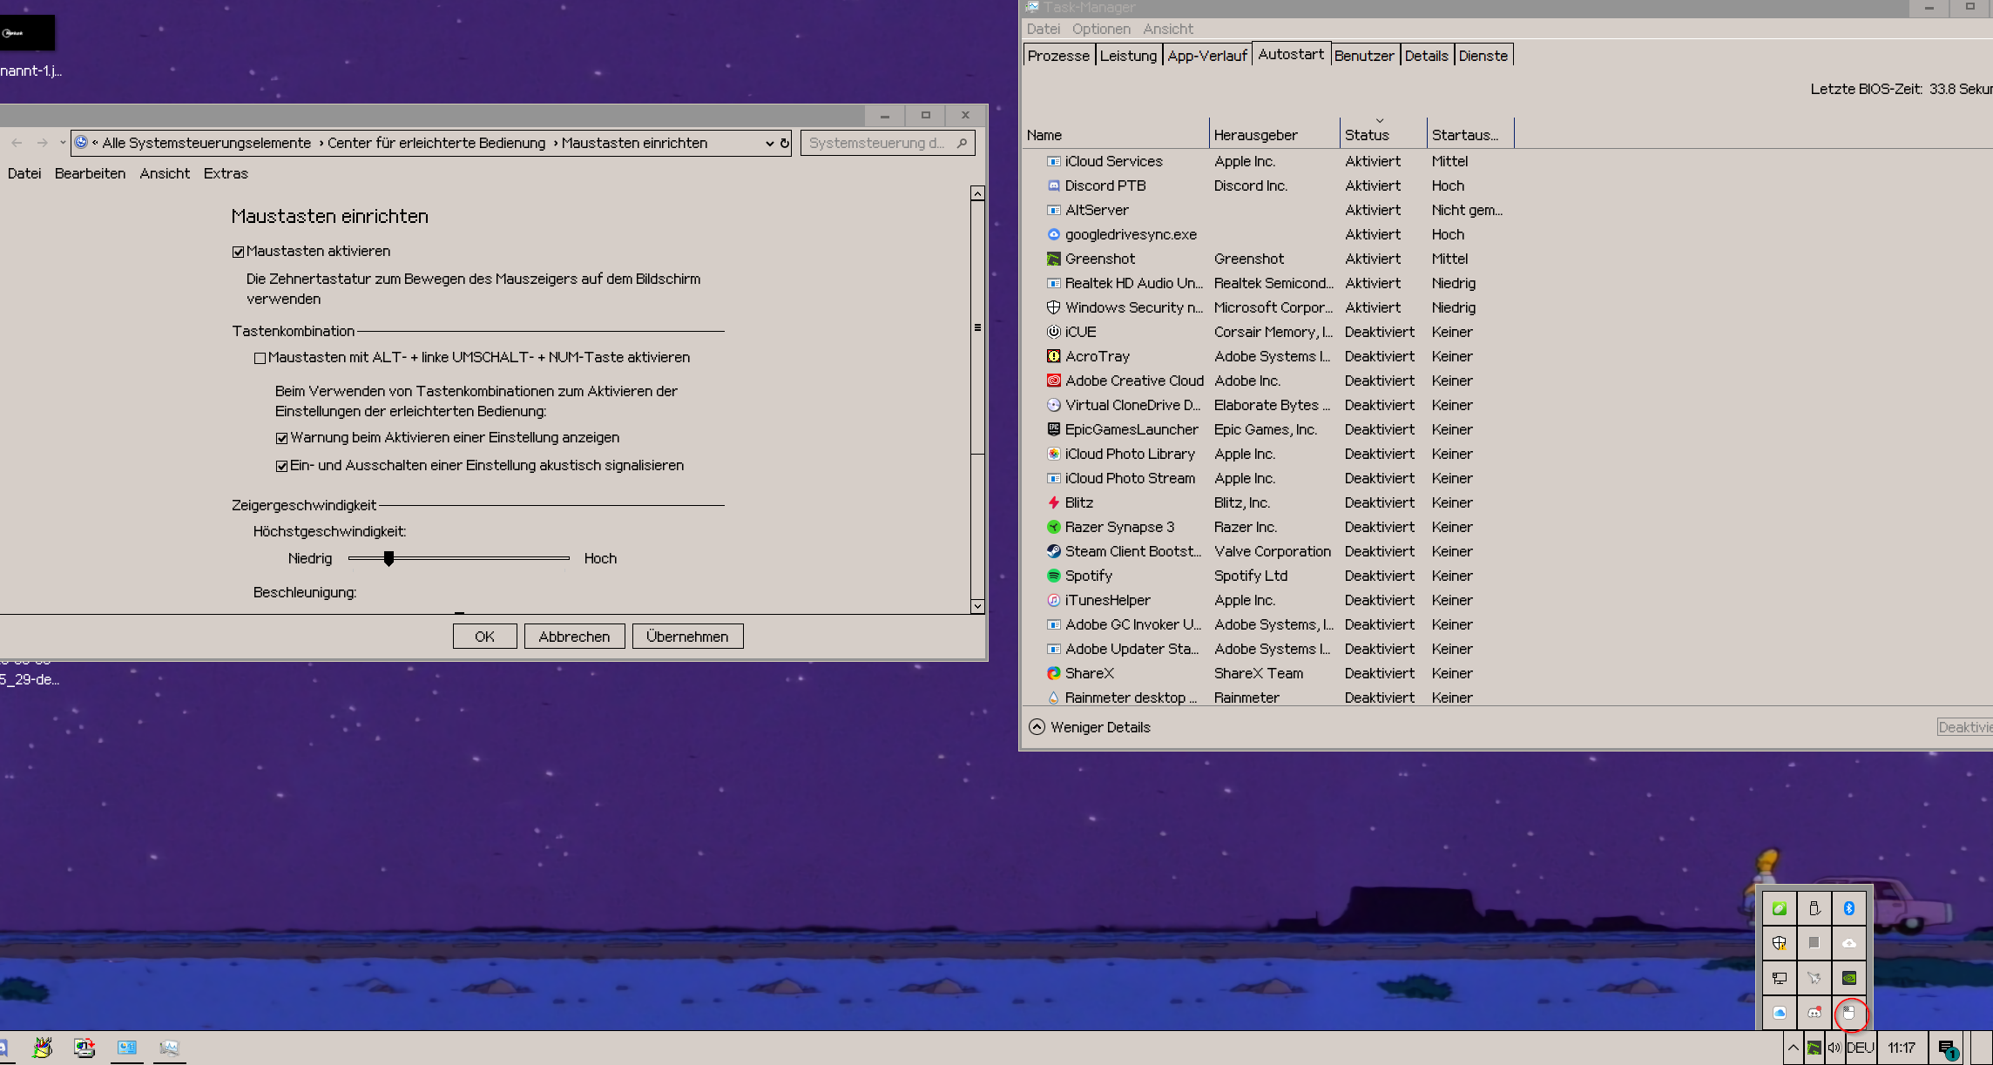The image size is (1993, 1065).
Task: Click the volume speaker icon in taskbar
Action: 1834,1048
